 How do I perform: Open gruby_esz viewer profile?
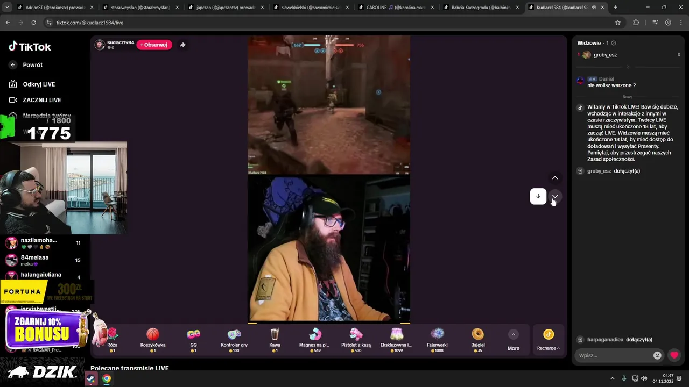[x=605, y=55]
